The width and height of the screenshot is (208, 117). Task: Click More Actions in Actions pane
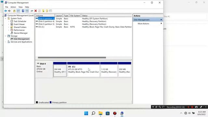[x=143, y=24]
